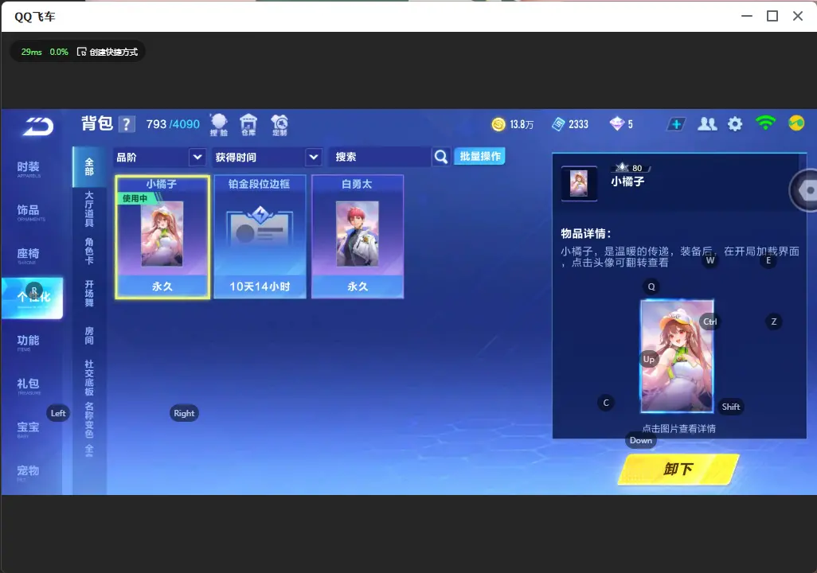Click the QQ Speed logo back icon

click(37, 127)
